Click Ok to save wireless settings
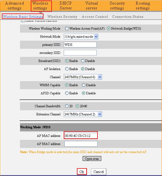Viewport: 162px width, 176px height. 82,172
